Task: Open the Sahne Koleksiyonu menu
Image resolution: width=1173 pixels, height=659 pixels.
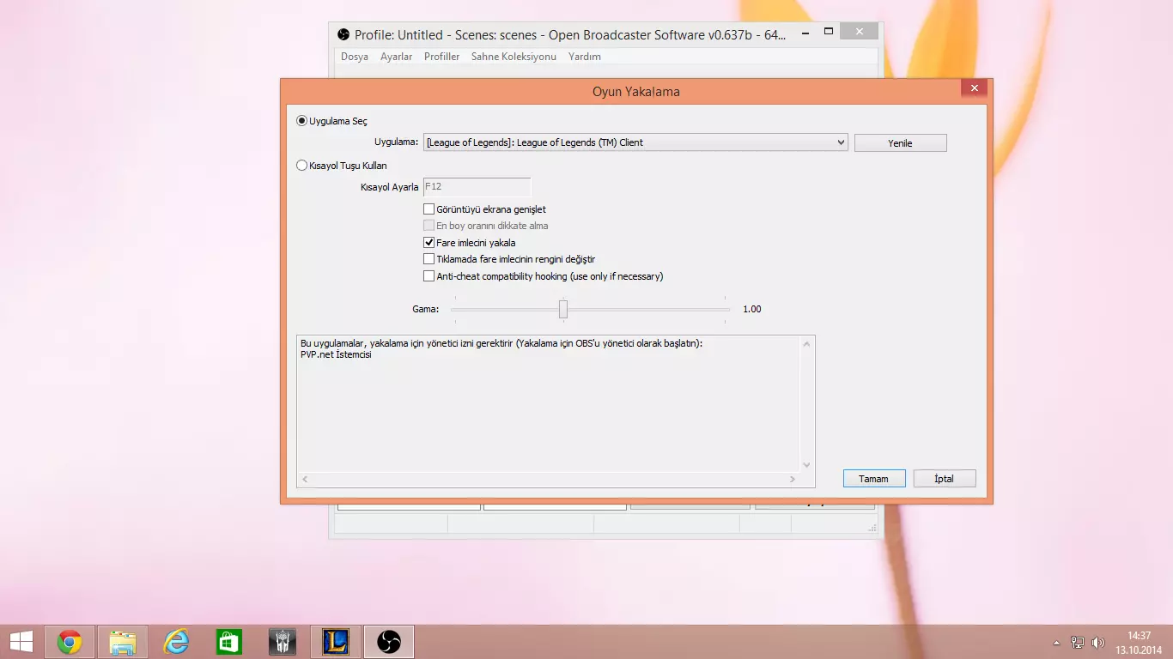Action: click(514, 57)
